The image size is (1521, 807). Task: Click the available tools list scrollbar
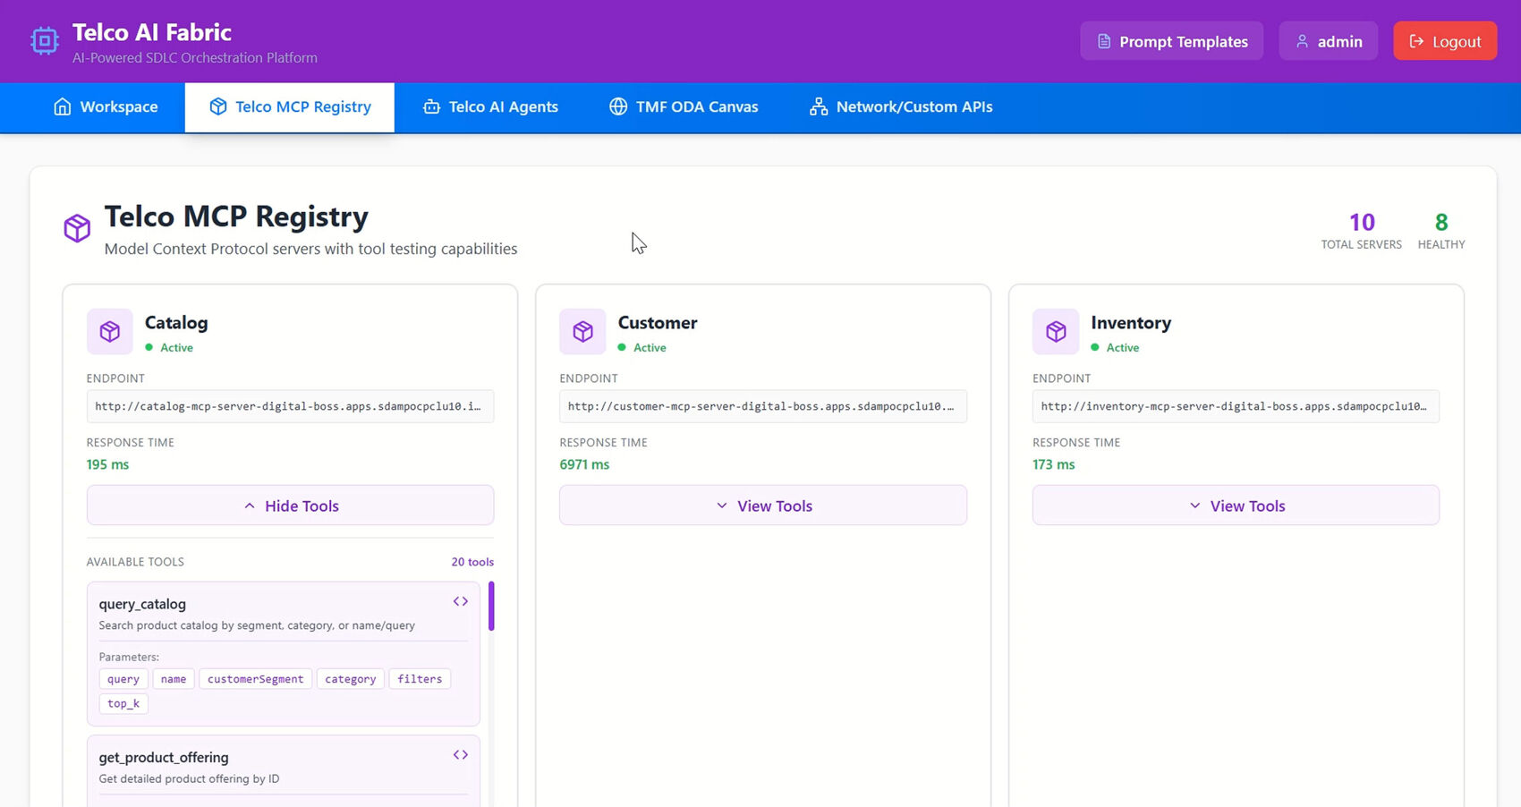pyautogui.click(x=491, y=607)
